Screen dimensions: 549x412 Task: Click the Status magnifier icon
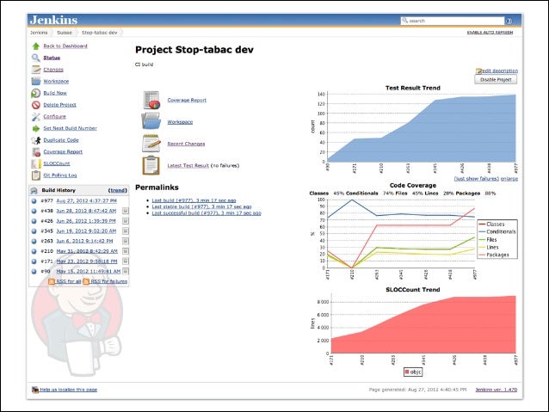coord(36,58)
